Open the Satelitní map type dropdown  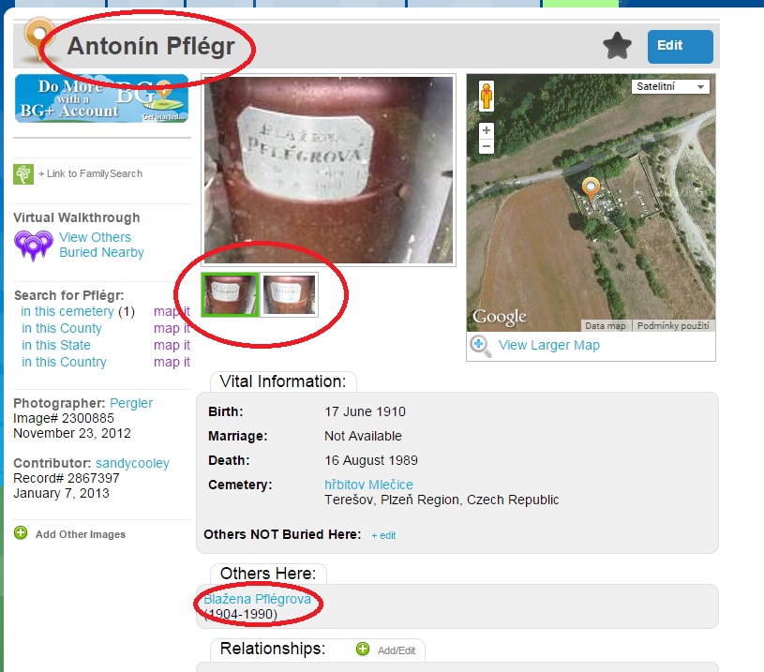pyautogui.click(x=670, y=87)
